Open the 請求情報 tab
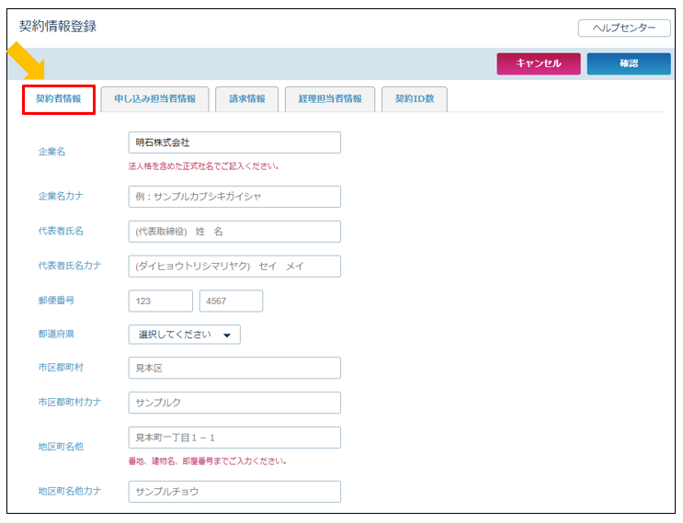683x523 pixels. pyautogui.click(x=247, y=99)
